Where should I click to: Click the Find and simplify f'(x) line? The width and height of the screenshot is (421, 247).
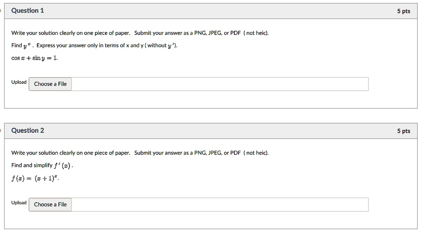[42, 166]
